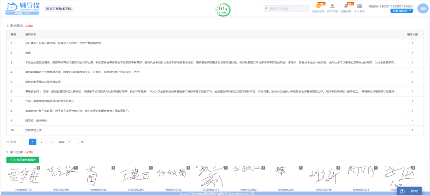Click the 河北工程技术学院 school tag
Image resolution: width=430 pixels, height=195 pixels.
point(58,9)
